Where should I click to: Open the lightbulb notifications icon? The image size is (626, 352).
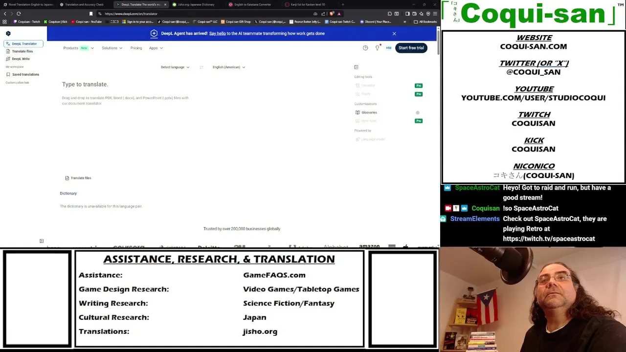(x=377, y=48)
